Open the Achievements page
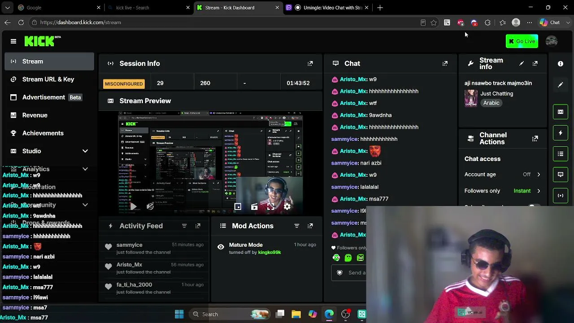This screenshot has height=323, width=574. pyautogui.click(x=49, y=133)
